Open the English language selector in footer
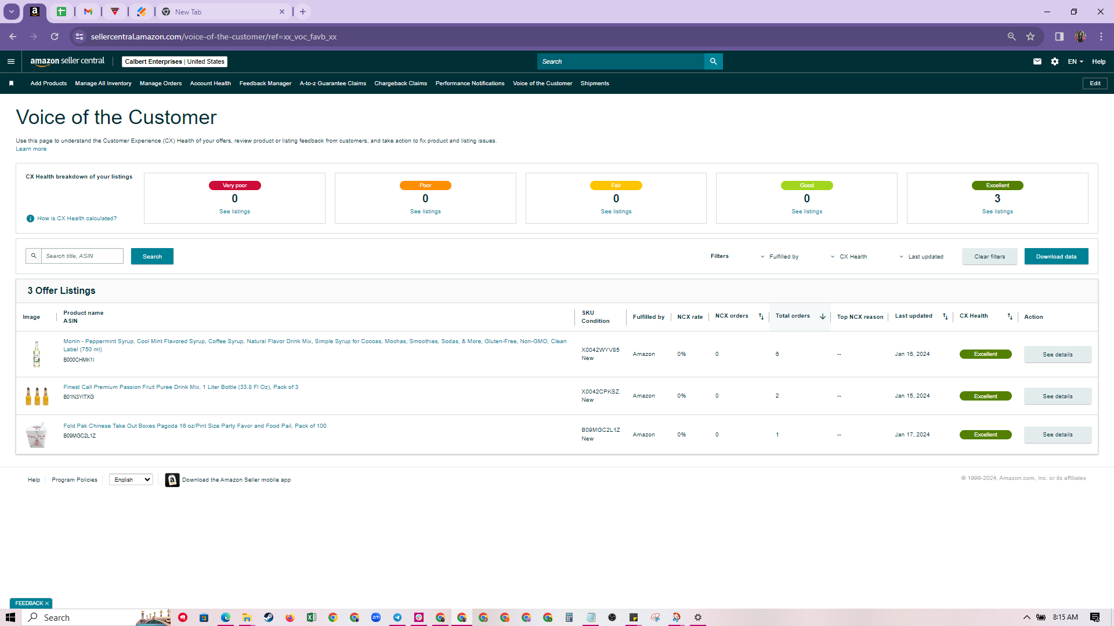The height and width of the screenshot is (626, 1114). 131,480
